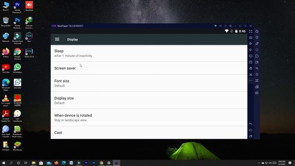The image size is (295, 166).
Task: Select Acrobat Reader DC desktop icon
Action: point(6,116)
